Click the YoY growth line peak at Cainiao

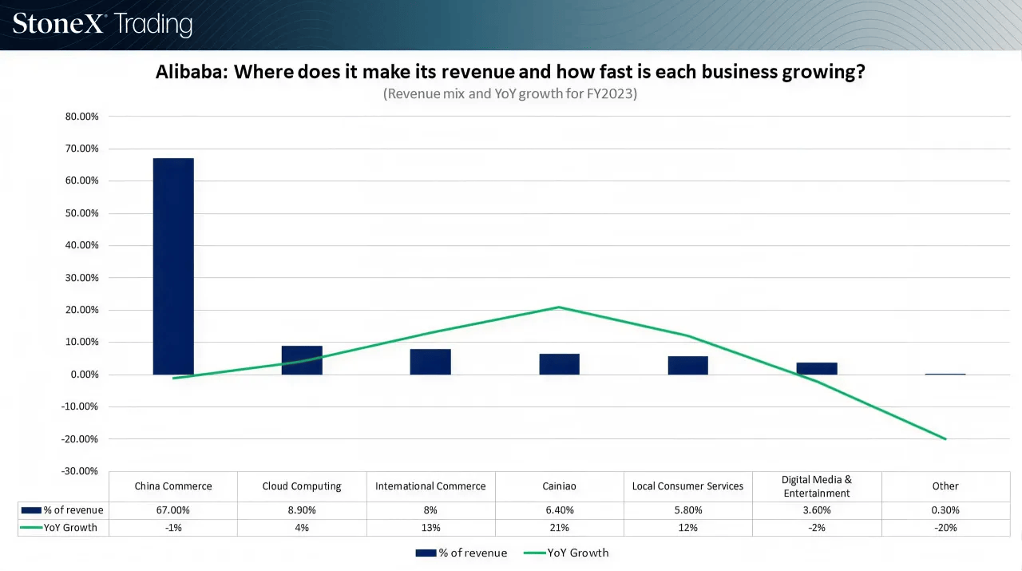[x=559, y=307]
